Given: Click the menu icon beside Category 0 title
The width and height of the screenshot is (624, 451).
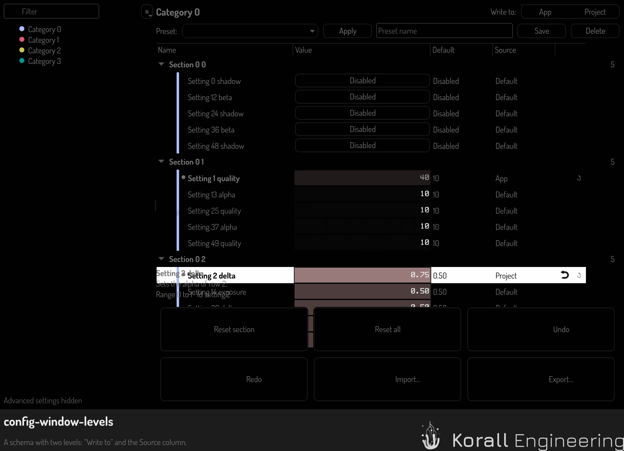Looking at the screenshot, I should coord(147,12).
